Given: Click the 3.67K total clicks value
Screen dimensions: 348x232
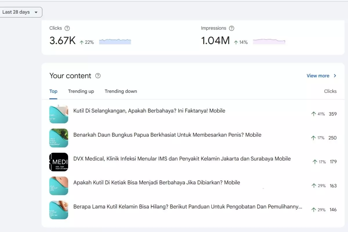Looking at the screenshot, I should pyautogui.click(x=62, y=41).
